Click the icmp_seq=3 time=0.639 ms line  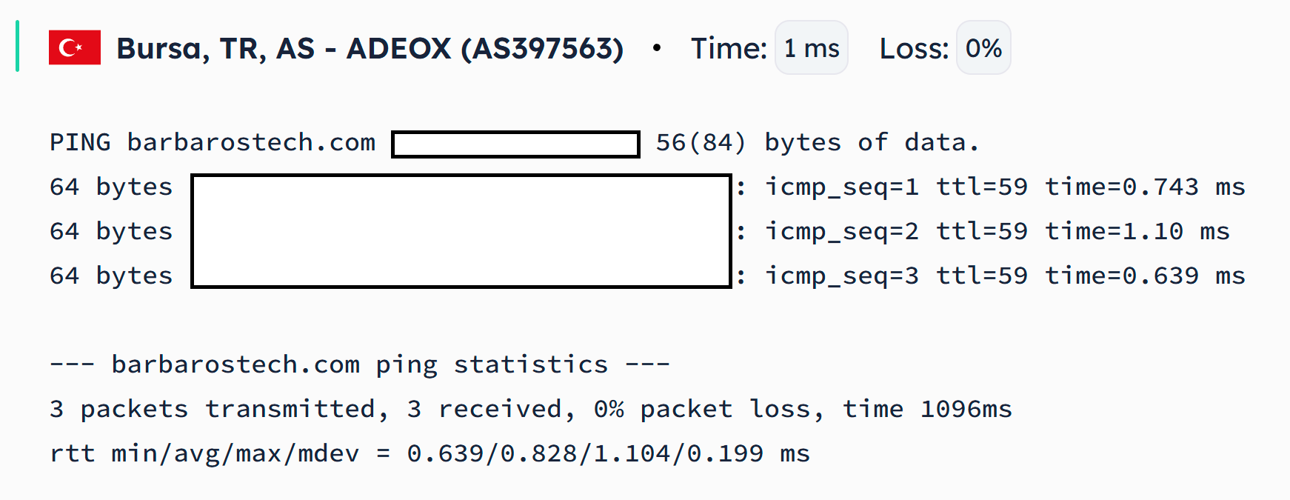1005,276
